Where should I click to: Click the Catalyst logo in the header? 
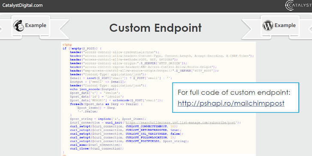[298, 6]
